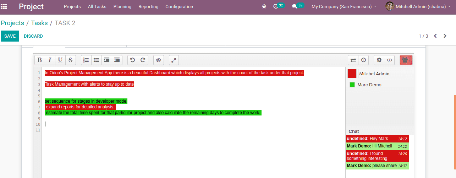Screen dimensions: 456x178
Task: Undo the last edit in the pad
Action: tap(132, 60)
